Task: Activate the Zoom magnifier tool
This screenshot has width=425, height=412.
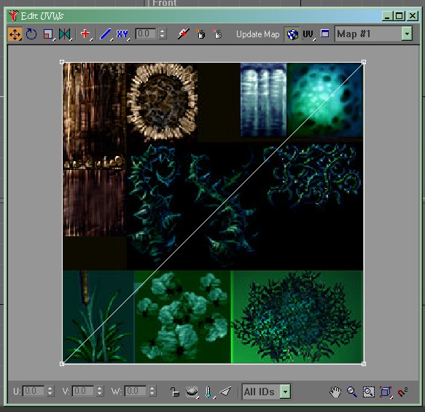Action: [352, 392]
